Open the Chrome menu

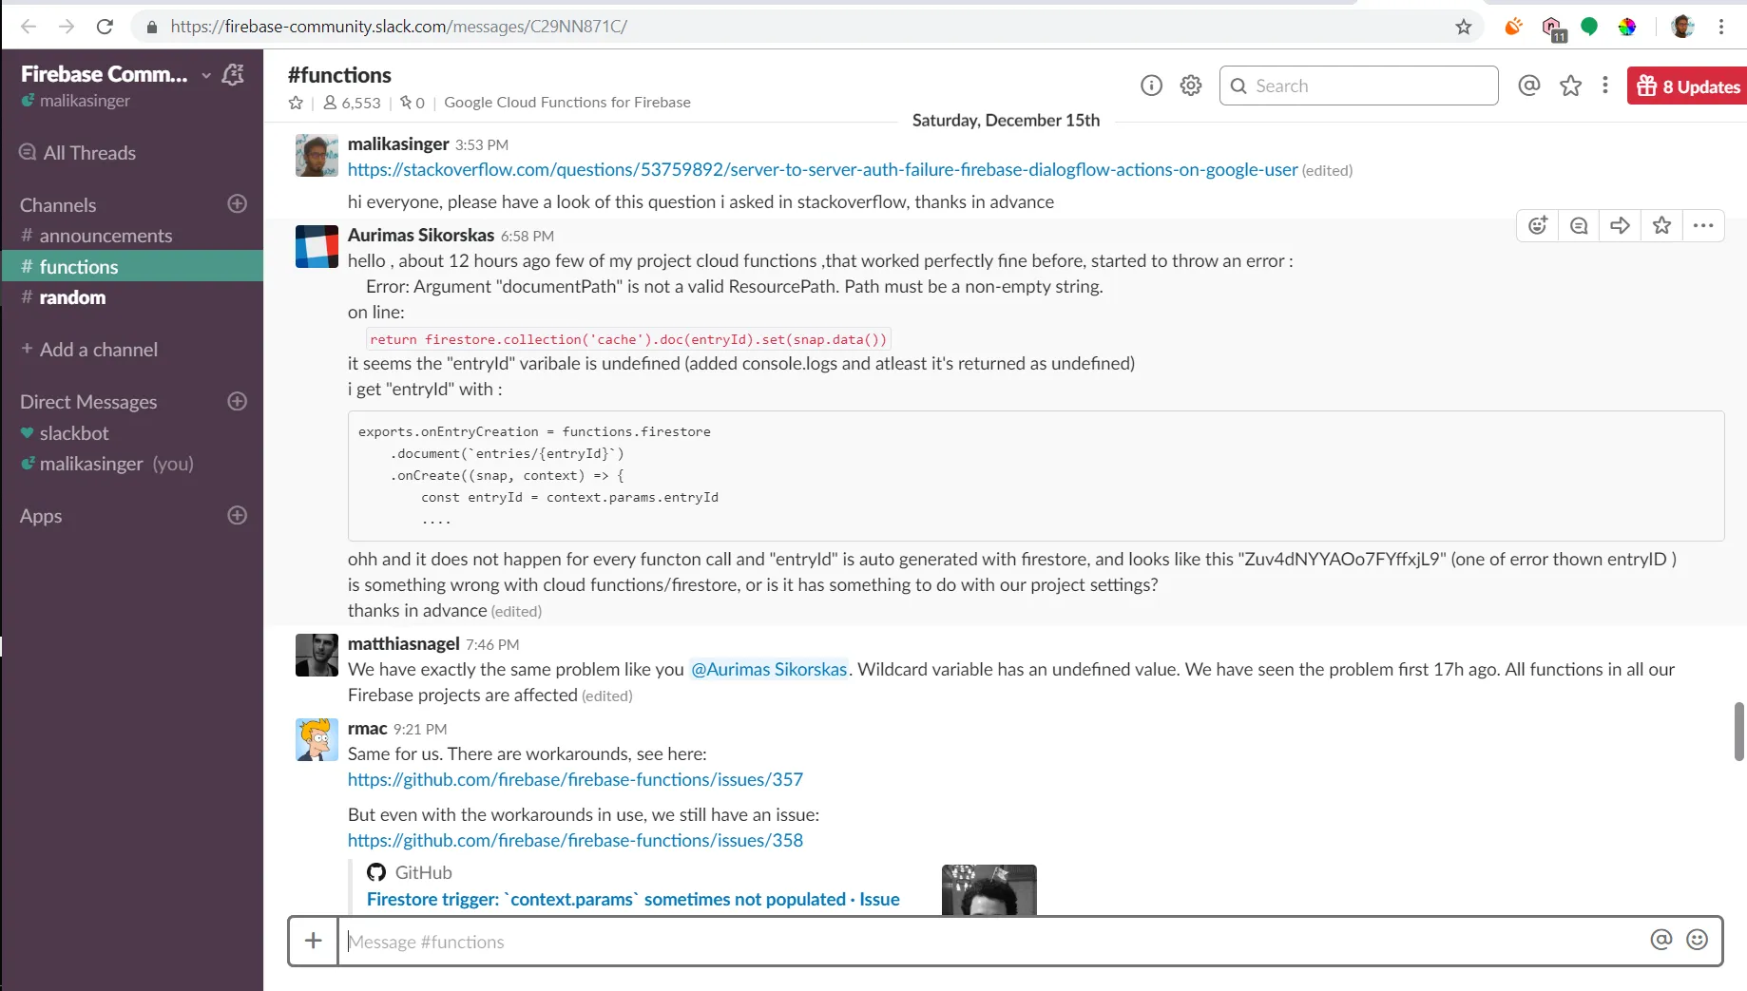[1721, 27]
